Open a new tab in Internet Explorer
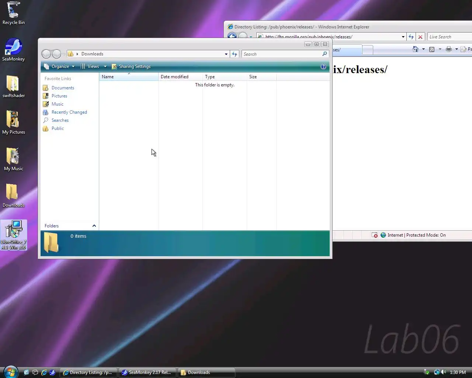472x378 pixels. 368,49
